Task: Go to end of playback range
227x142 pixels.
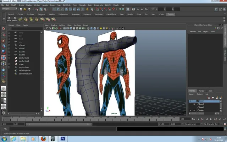Action: 224,119
